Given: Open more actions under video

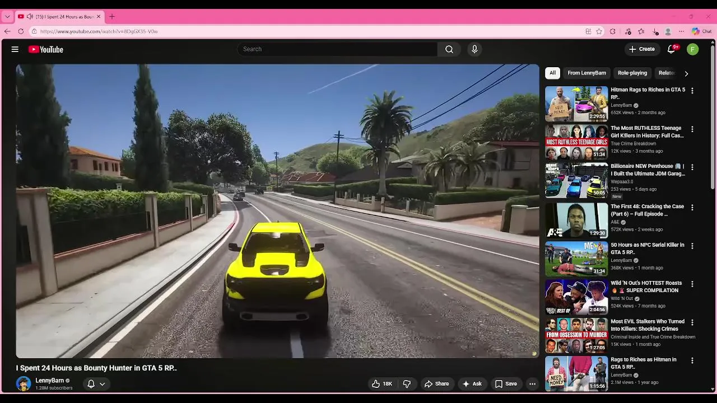Looking at the screenshot, I should 532,384.
